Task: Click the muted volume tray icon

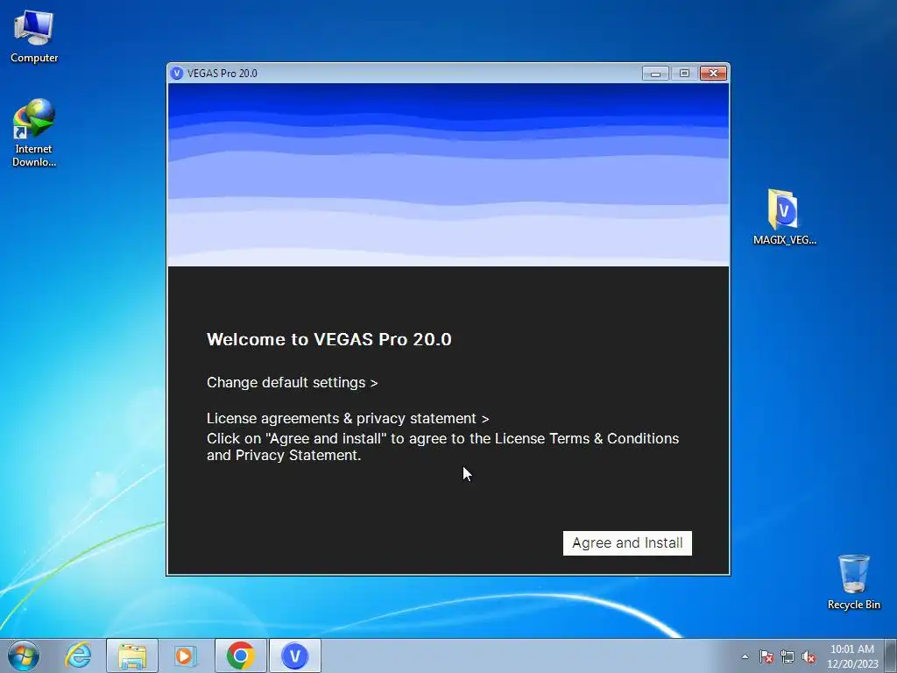Action: 809,656
